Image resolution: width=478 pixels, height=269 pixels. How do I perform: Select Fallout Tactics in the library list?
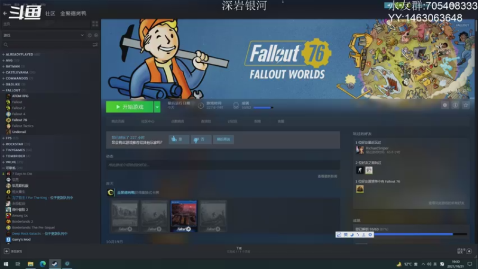pos(23,126)
